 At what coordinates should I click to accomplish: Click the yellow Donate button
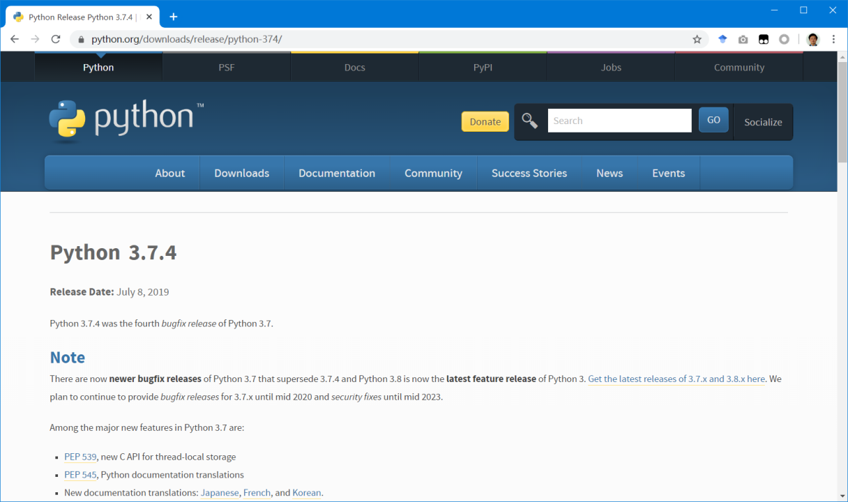(485, 121)
